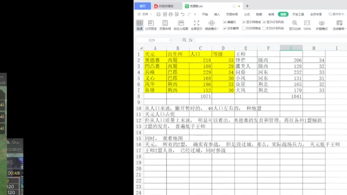This screenshot has width=347, height=195.
Task: Enable Full Screen display (全屏显示)
Action: (x=196, y=25)
